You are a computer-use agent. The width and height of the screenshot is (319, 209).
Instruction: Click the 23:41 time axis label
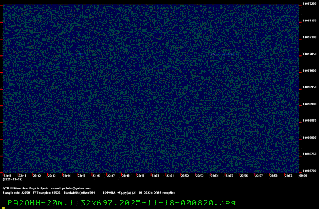(x=22, y=176)
